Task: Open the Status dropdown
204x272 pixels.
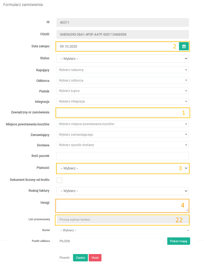Action: [x=122, y=58]
